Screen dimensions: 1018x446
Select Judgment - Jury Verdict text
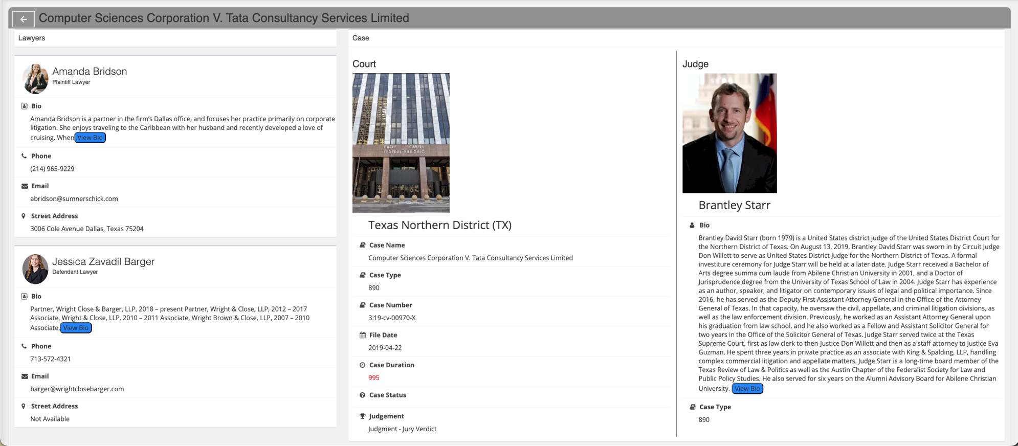pyautogui.click(x=403, y=429)
